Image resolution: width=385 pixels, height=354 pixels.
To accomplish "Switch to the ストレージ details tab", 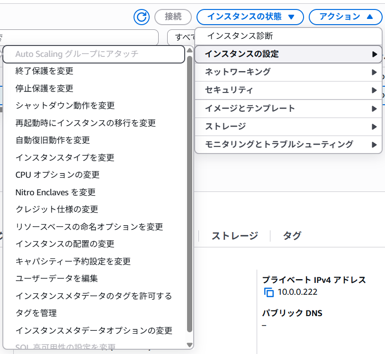I will (x=234, y=236).
